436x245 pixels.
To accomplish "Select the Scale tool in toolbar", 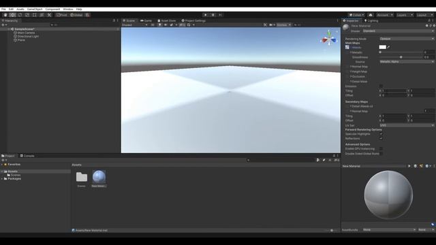I will click(27, 15).
